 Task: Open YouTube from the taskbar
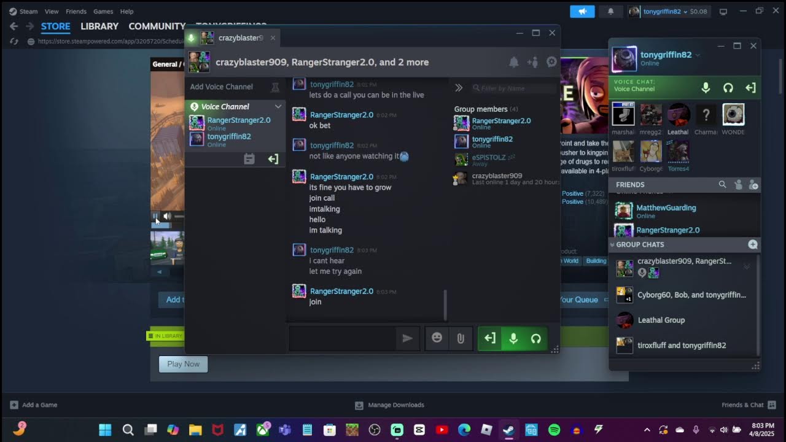(x=442, y=430)
